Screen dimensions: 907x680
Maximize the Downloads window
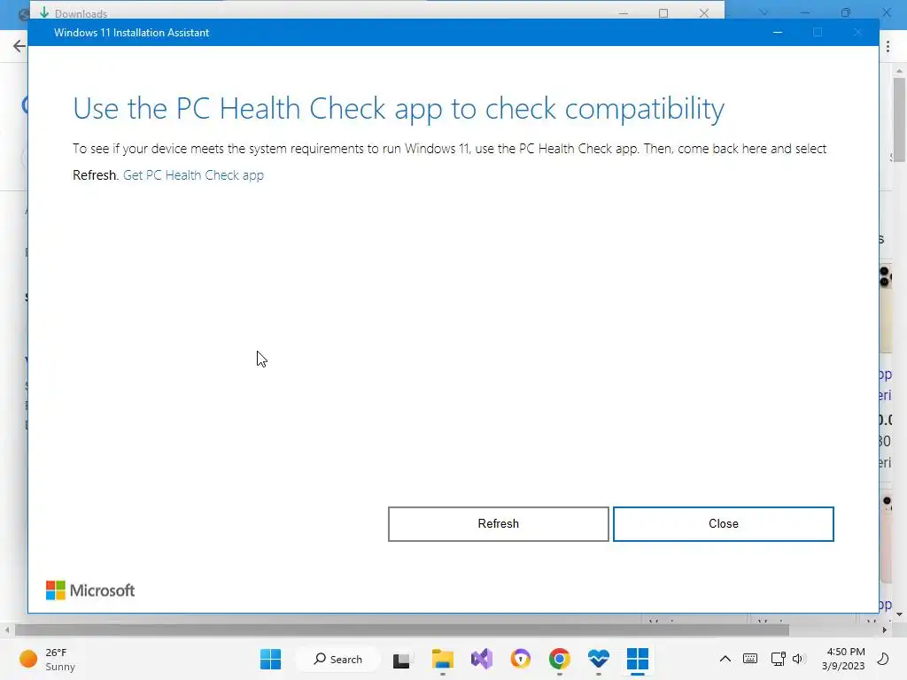(663, 12)
